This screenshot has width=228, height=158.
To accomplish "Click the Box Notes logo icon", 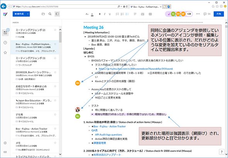I will [x=5, y=14].
